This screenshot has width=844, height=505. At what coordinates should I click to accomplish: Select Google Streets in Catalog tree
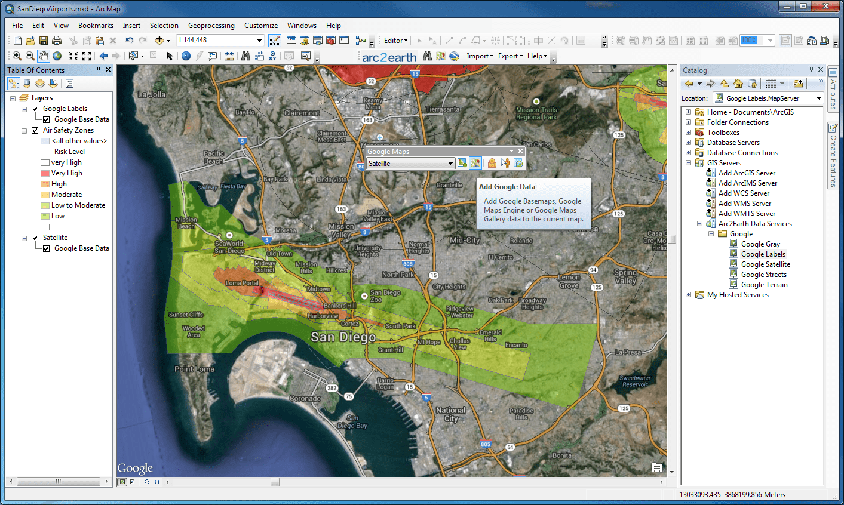(763, 275)
